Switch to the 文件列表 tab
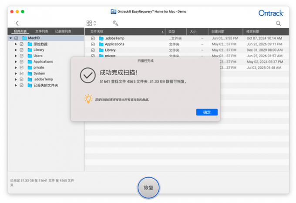The width and height of the screenshot is (296, 203). tap(42, 31)
